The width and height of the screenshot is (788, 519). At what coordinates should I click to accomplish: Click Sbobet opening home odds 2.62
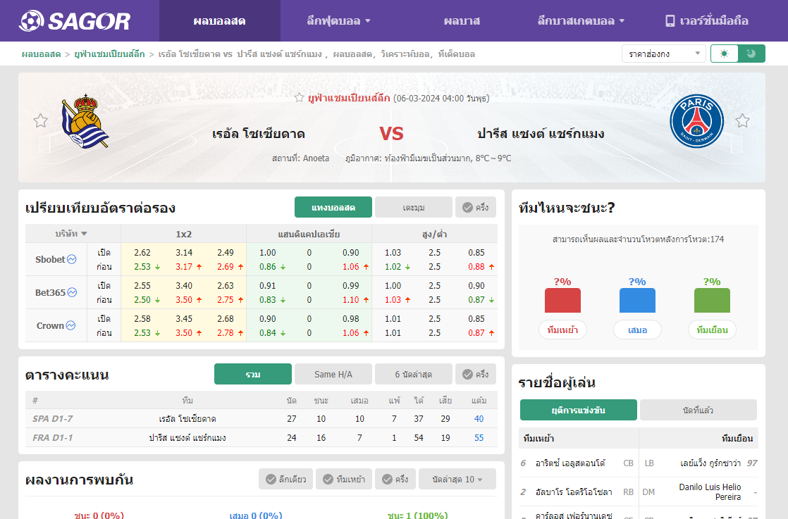142,253
